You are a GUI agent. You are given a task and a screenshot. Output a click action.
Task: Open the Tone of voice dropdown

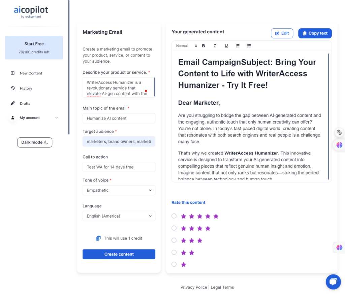(119, 190)
